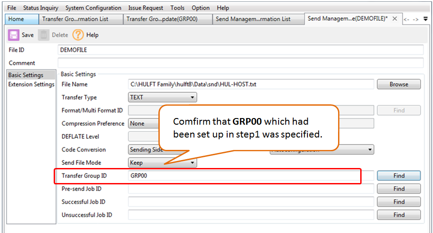This screenshot has width=433, height=233.
Task: Click the Successful Job ID field
Action: (251, 202)
